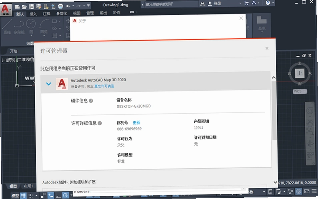Open from Web and Mobile icon
Image resolution: width=318 pixels, height=199 pixels.
(x=46, y=6)
